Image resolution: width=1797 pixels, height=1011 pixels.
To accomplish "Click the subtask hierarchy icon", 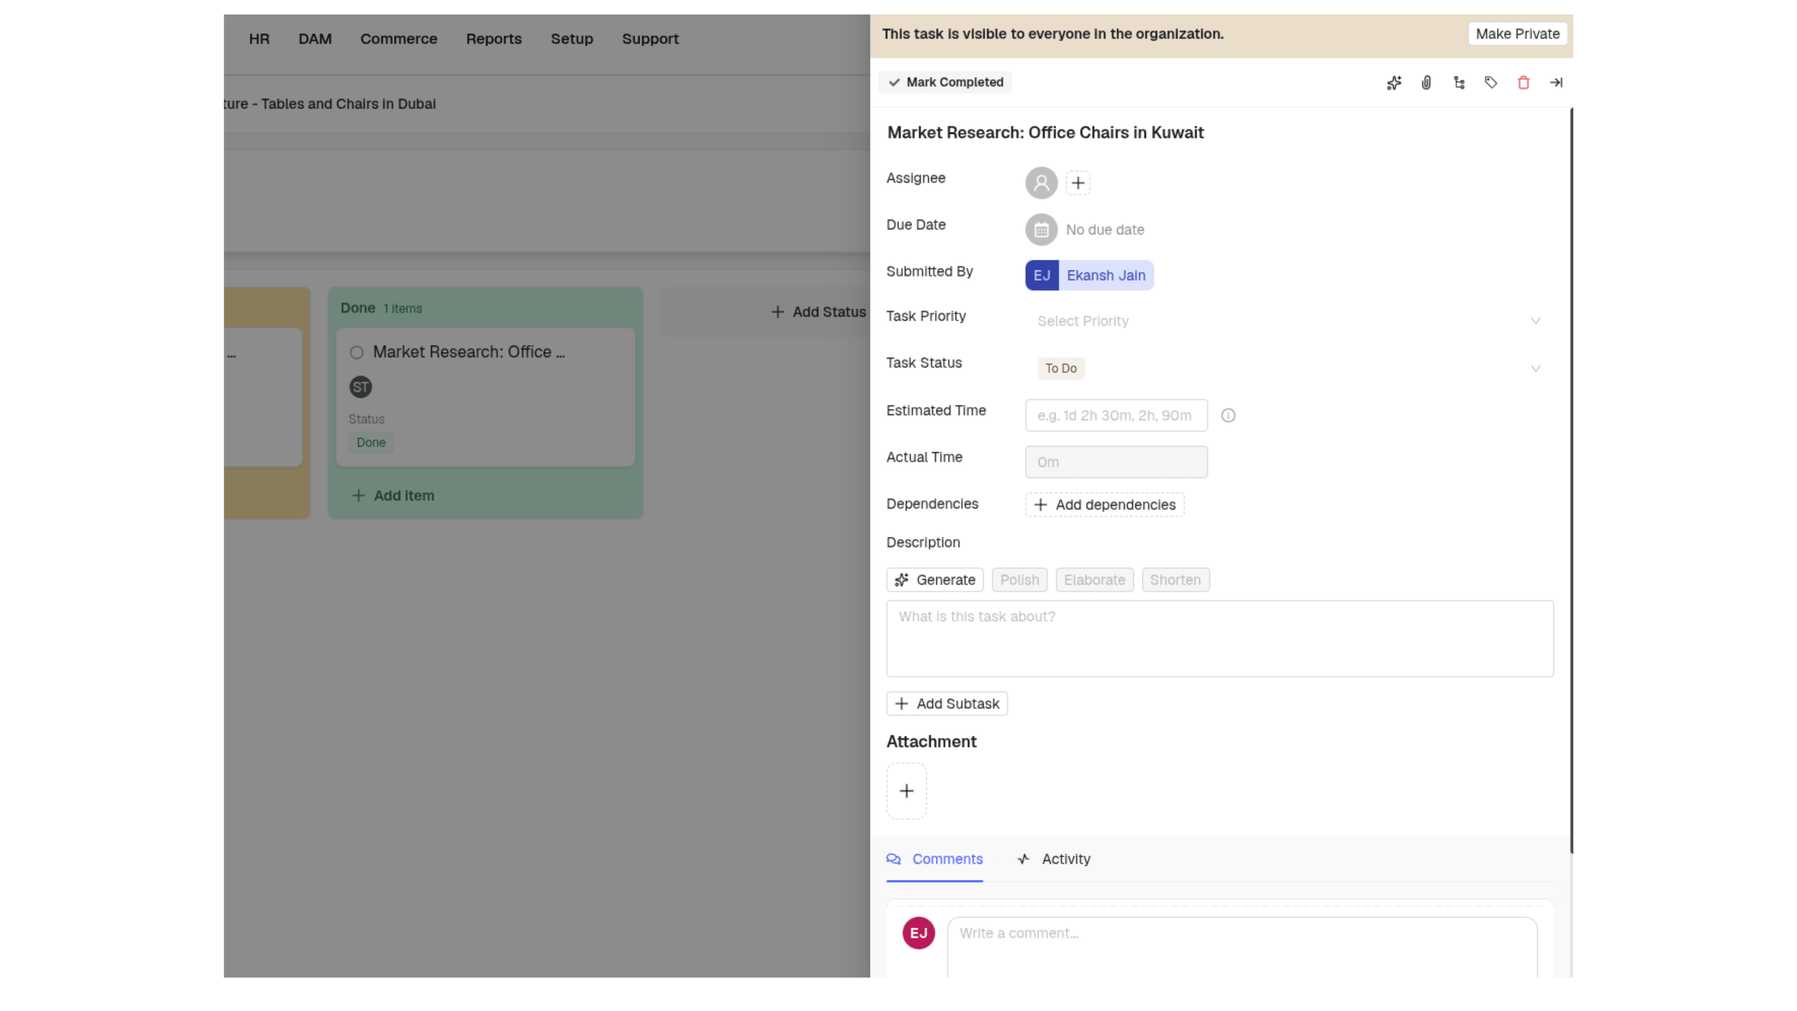I will pyautogui.click(x=1459, y=82).
